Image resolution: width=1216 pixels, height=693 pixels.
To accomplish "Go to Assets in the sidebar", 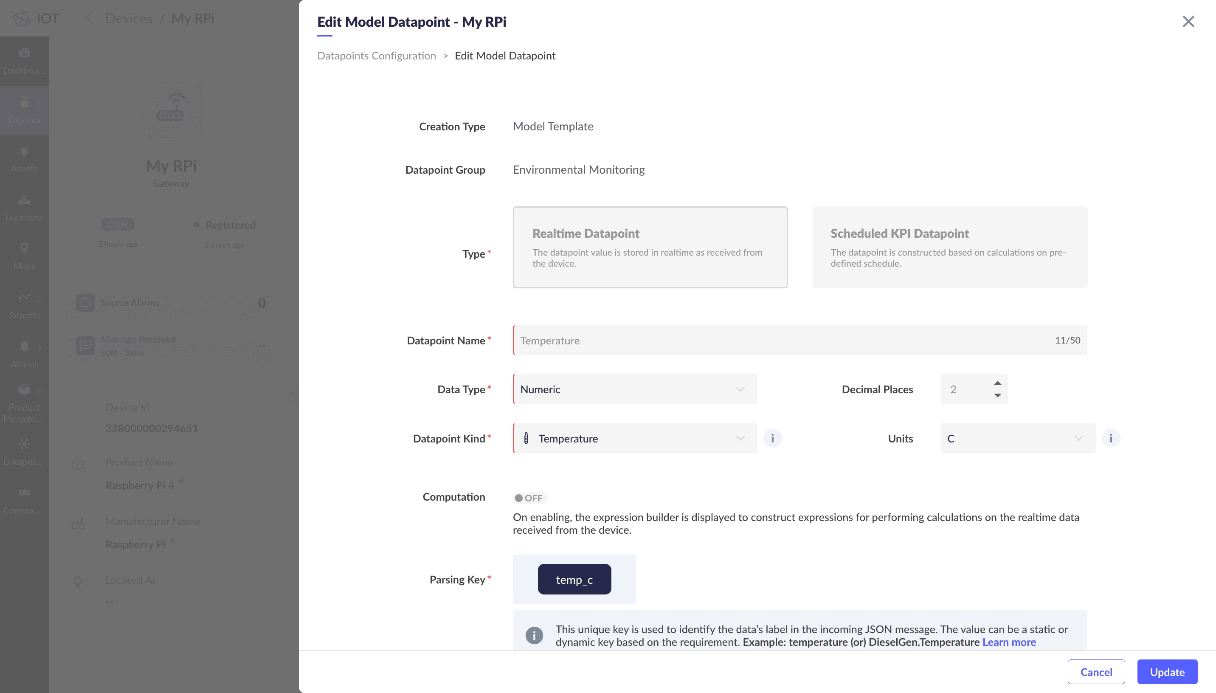I will (x=24, y=159).
